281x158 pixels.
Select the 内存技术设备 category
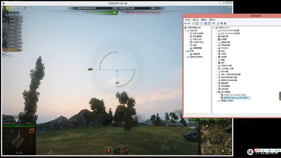[x=226, y=65]
